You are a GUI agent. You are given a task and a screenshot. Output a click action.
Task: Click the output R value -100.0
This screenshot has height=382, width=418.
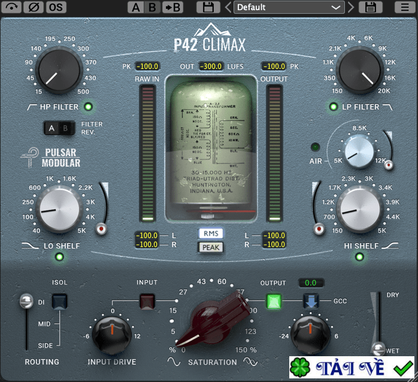[274, 244]
